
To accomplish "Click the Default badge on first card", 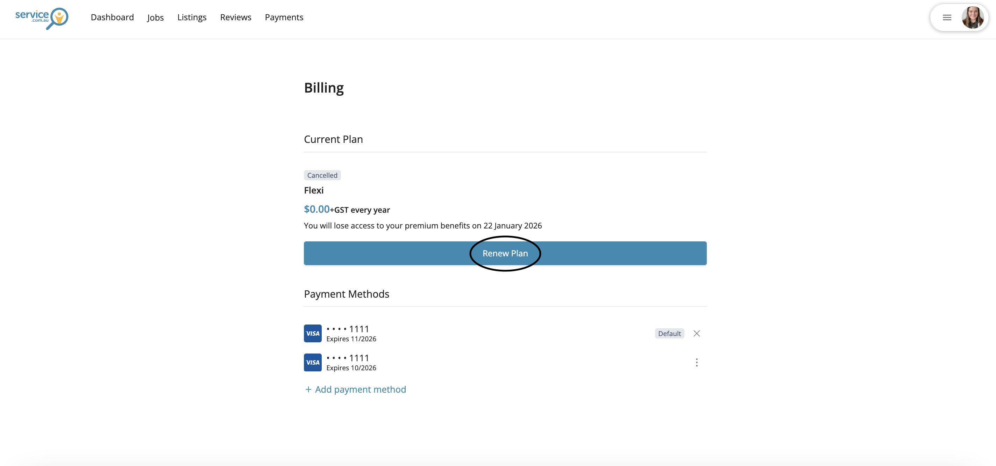I will click(x=669, y=333).
